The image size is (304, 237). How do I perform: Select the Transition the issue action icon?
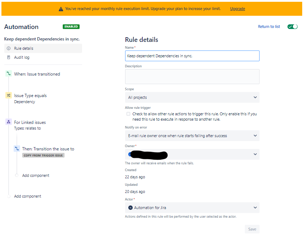coord(17,149)
